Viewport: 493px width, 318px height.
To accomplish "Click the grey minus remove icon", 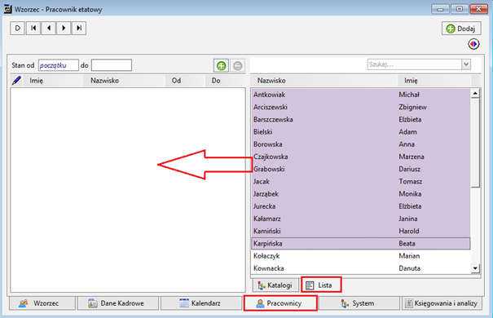I will 237,66.
